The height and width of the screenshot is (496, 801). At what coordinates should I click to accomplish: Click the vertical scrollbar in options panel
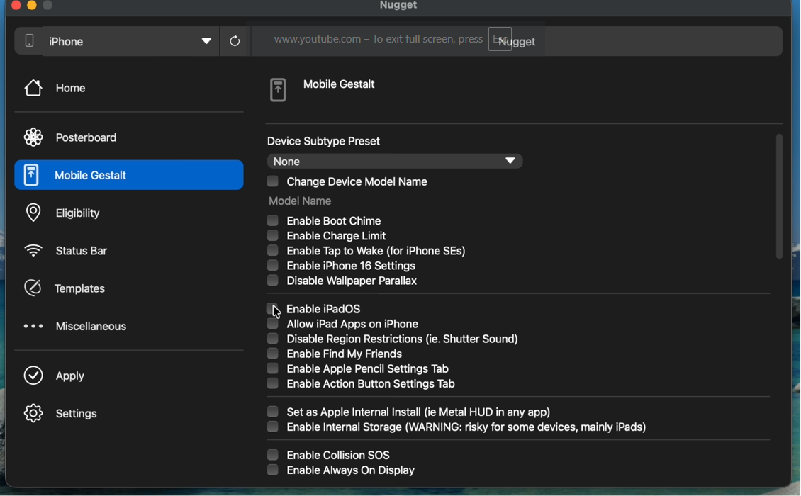click(779, 197)
